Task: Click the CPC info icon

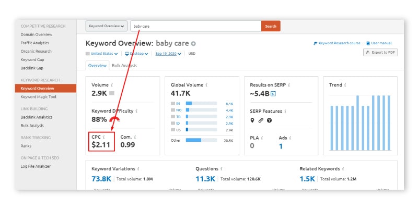Action: tap(103, 137)
